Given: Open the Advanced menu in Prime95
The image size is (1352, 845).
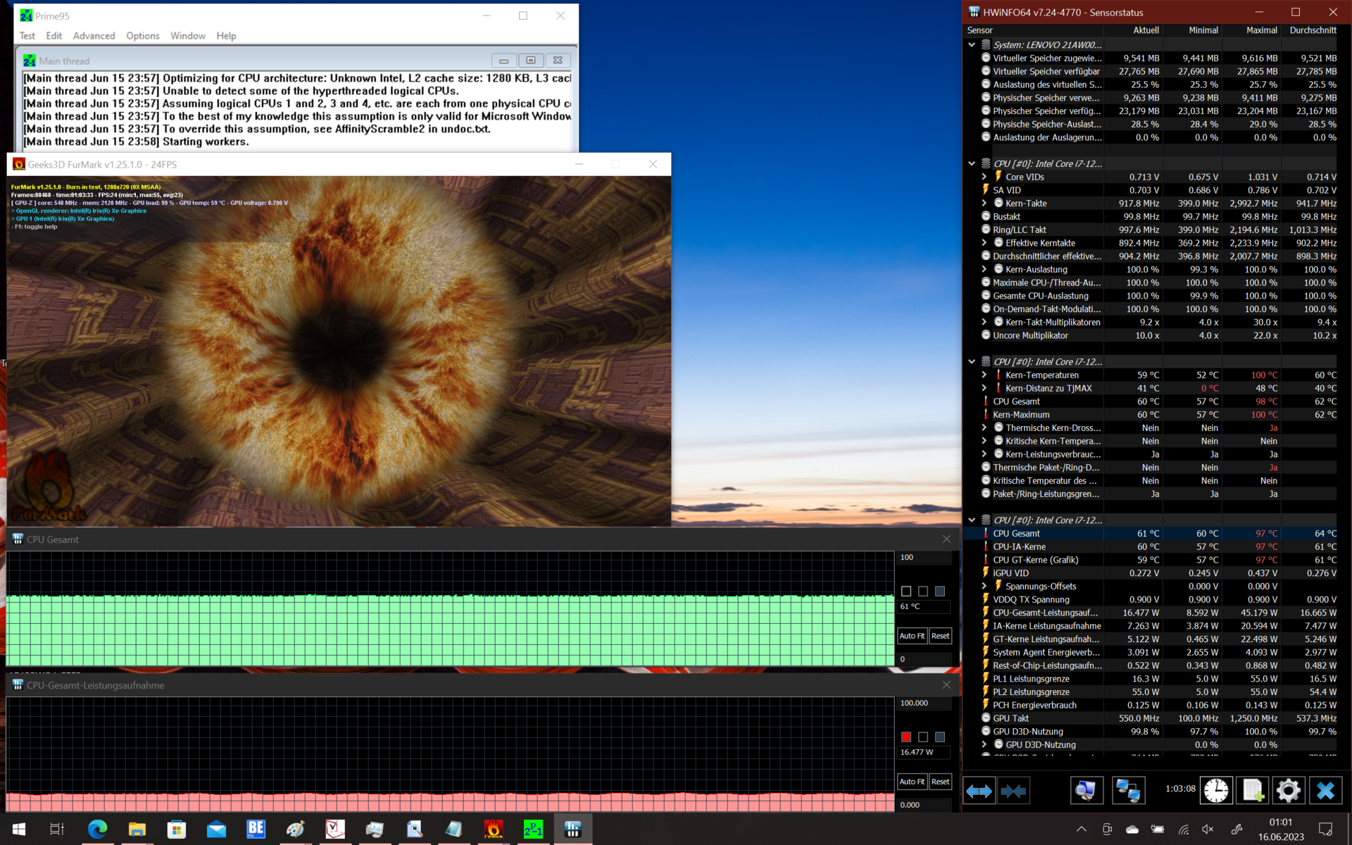Looking at the screenshot, I should 94,36.
